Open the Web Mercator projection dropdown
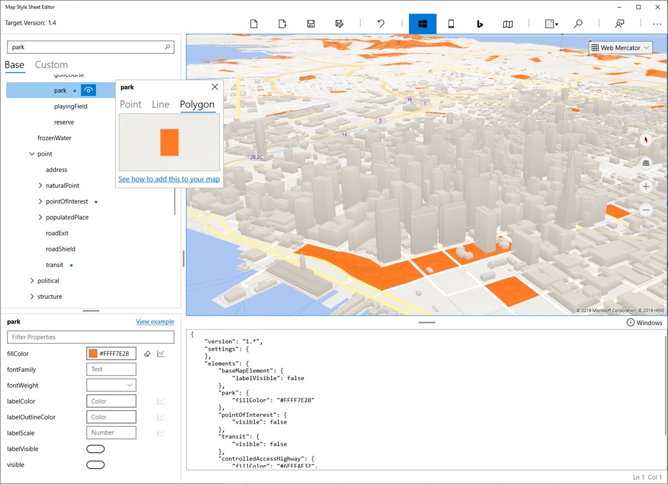The height and width of the screenshot is (484, 668). (x=620, y=48)
